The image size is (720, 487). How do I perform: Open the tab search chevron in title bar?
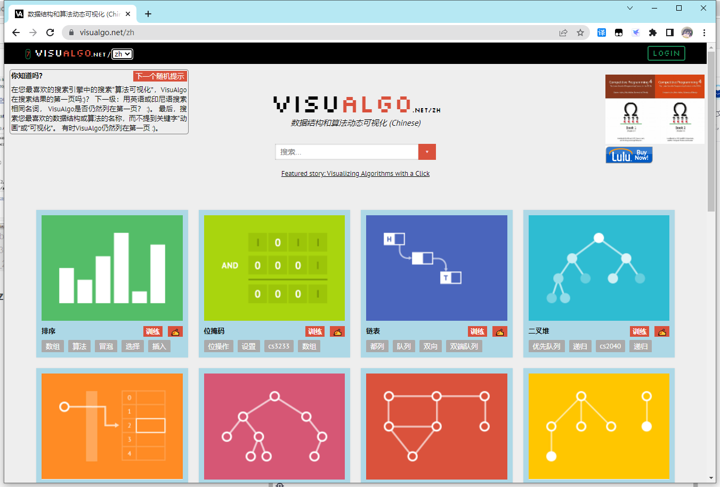coord(630,8)
